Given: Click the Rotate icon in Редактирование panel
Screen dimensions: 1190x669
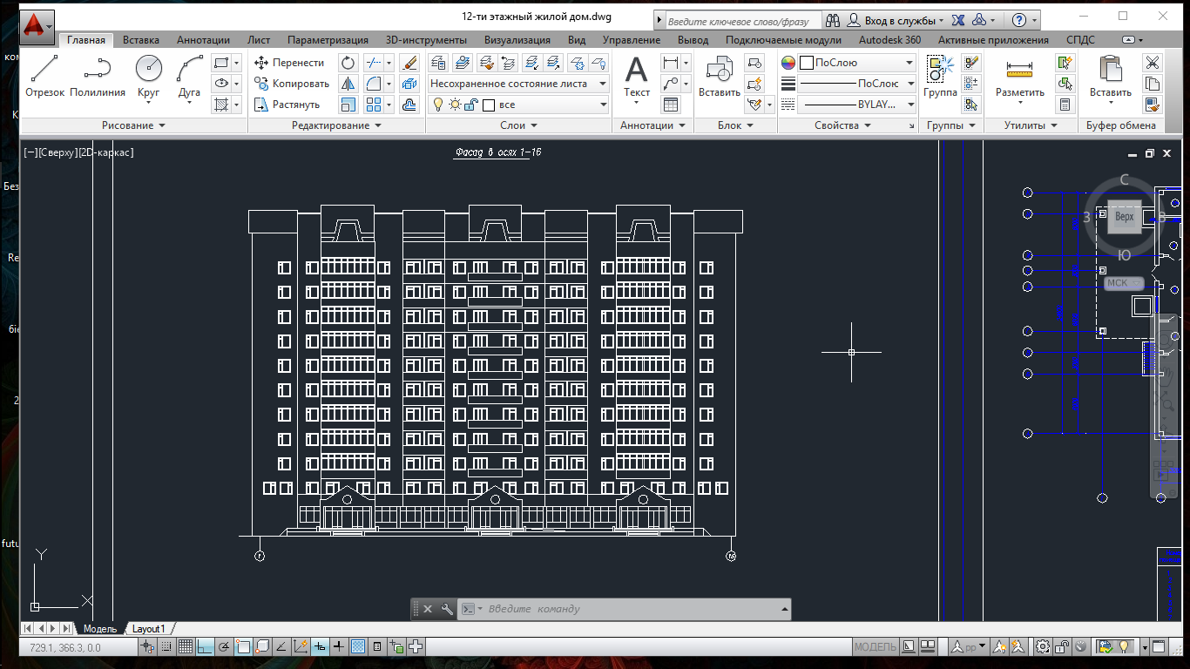Looking at the screenshot, I should 348,63.
